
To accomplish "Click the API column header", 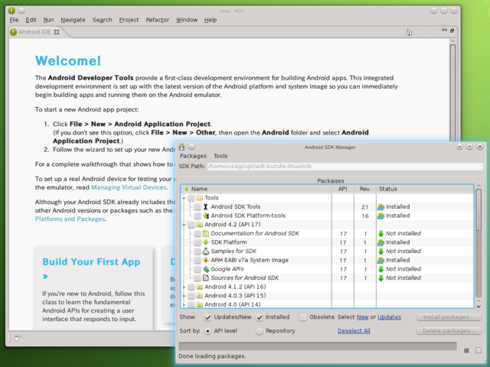I will point(343,189).
